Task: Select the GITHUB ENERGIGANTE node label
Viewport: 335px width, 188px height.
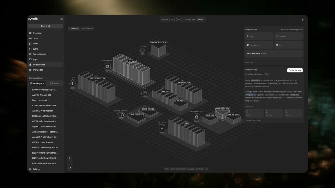Action: [x=136, y=115]
